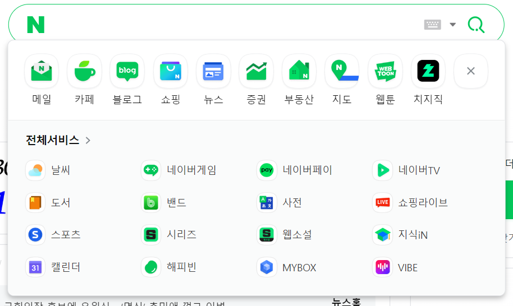Open the 네이버TV text link

click(x=419, y=170)
